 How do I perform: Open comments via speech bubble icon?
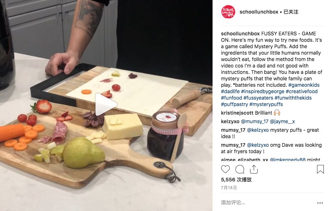pos(240,169)
